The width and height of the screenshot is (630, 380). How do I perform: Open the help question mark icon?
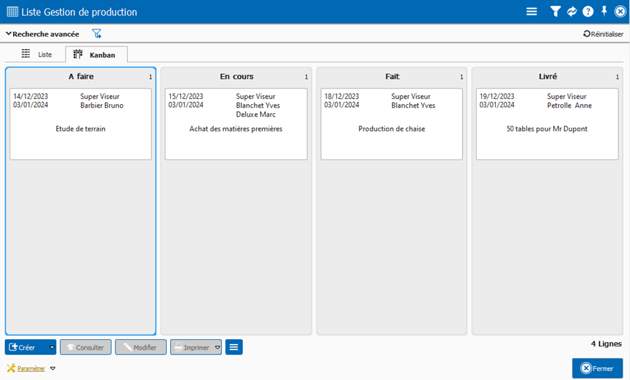pyautogui.click(x=588, y=12)
